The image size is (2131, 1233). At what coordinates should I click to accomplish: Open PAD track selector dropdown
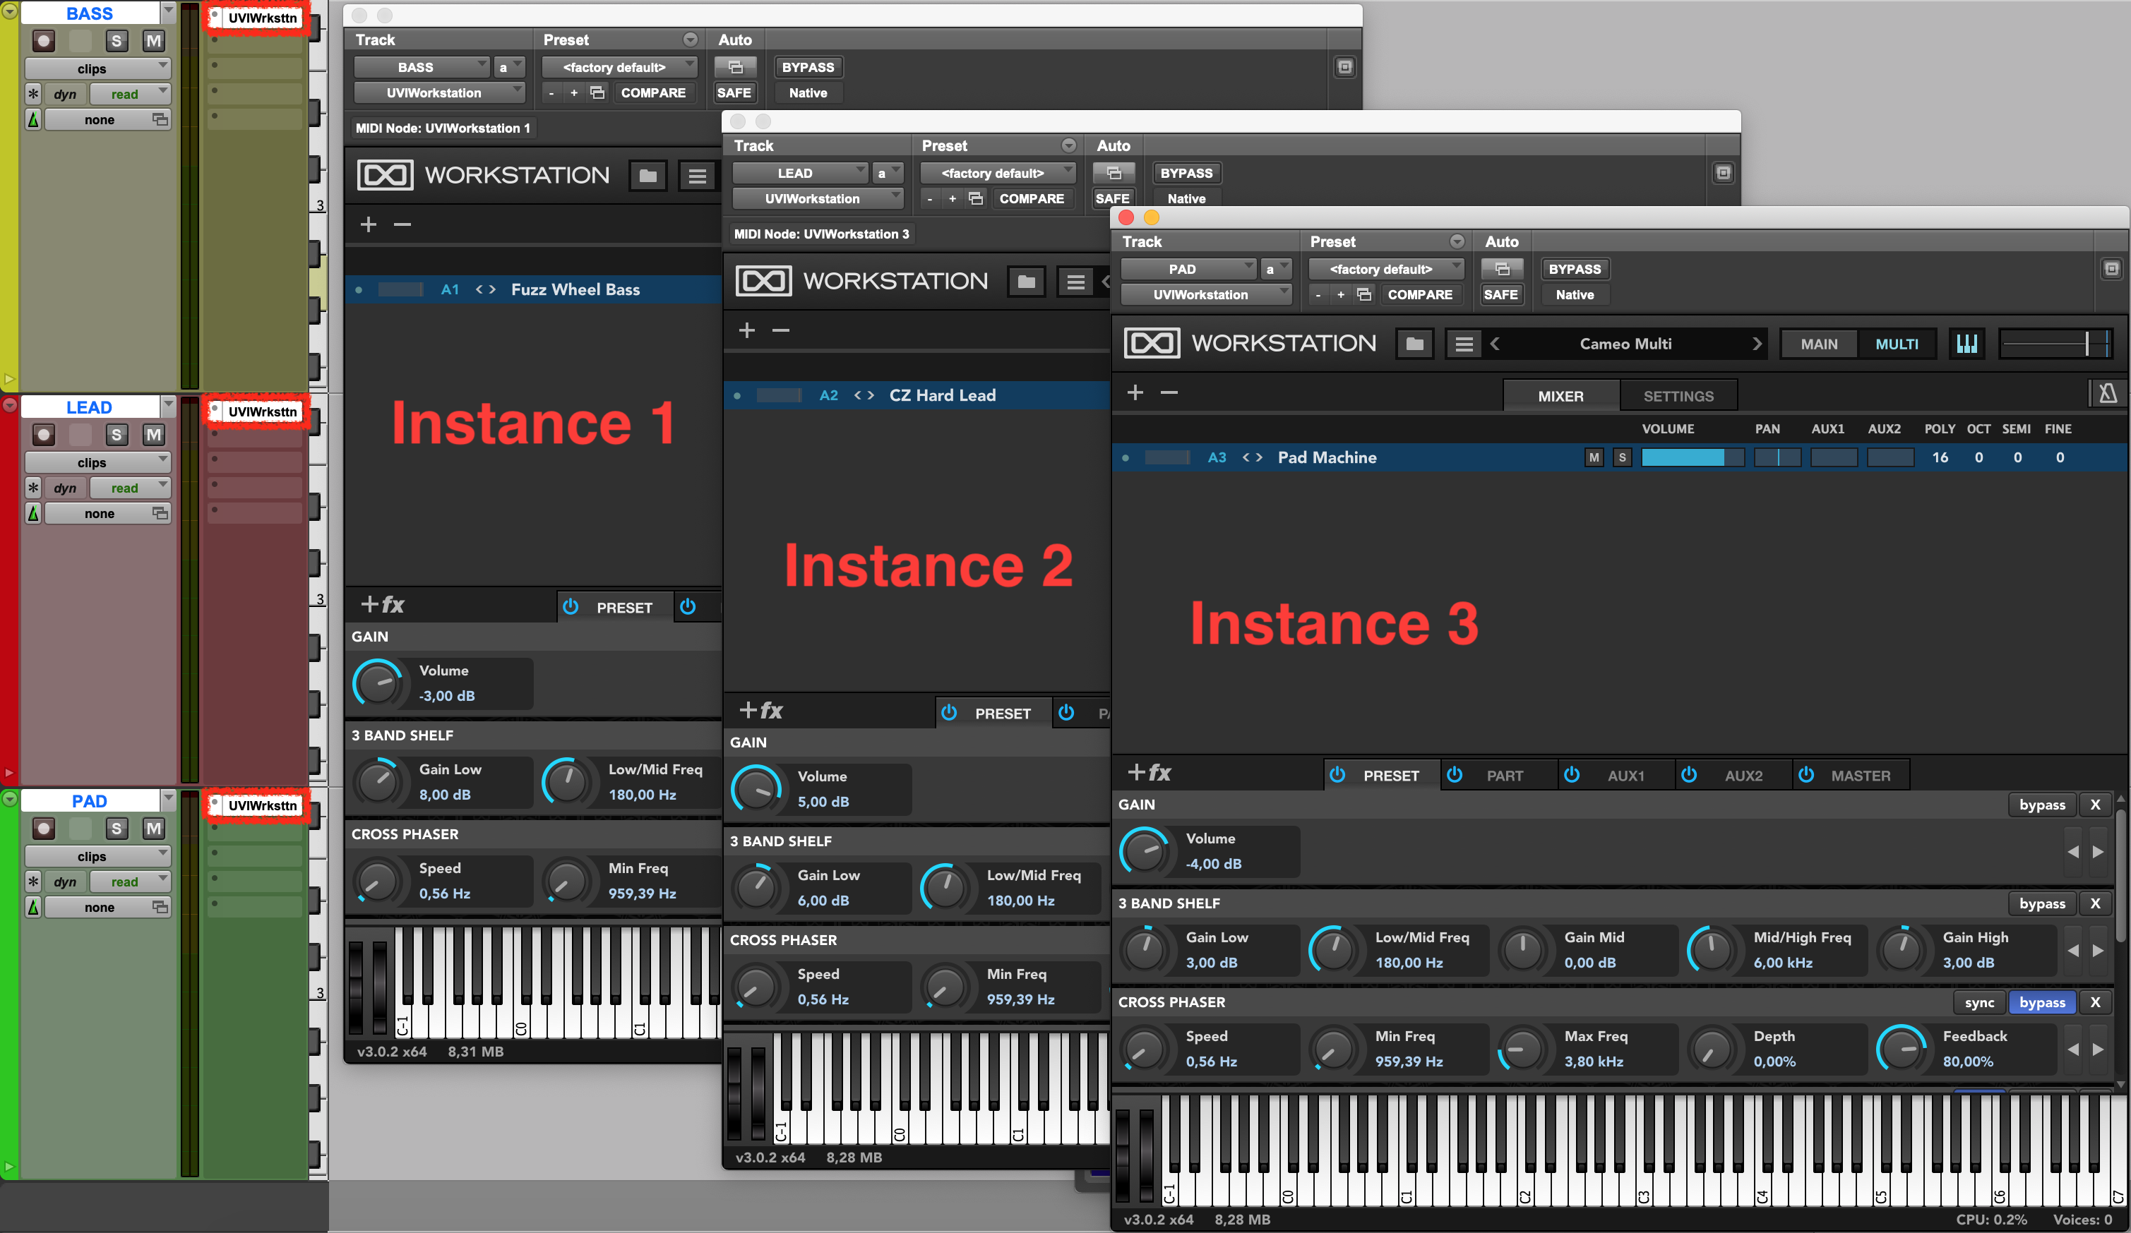coord(1188,269)
